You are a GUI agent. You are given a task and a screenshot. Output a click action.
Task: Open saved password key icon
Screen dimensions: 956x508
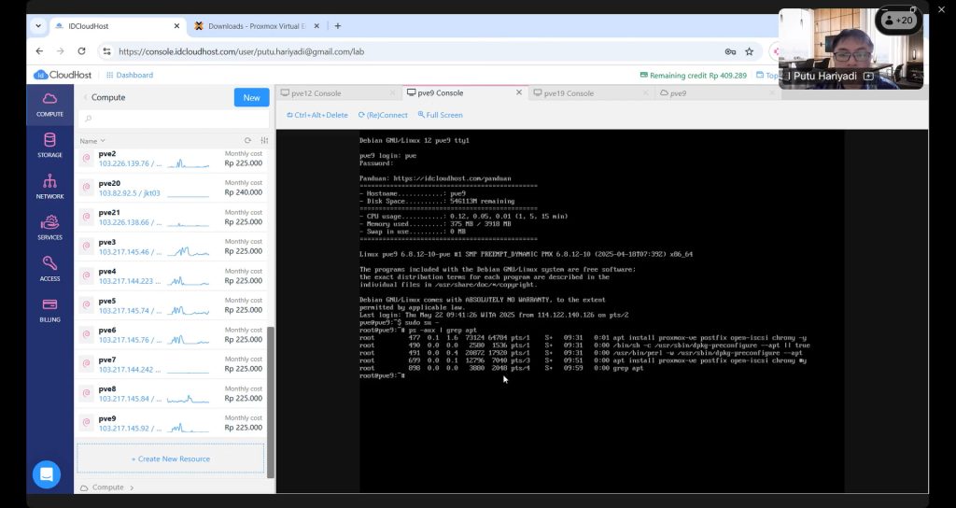(x=730, y=52)
